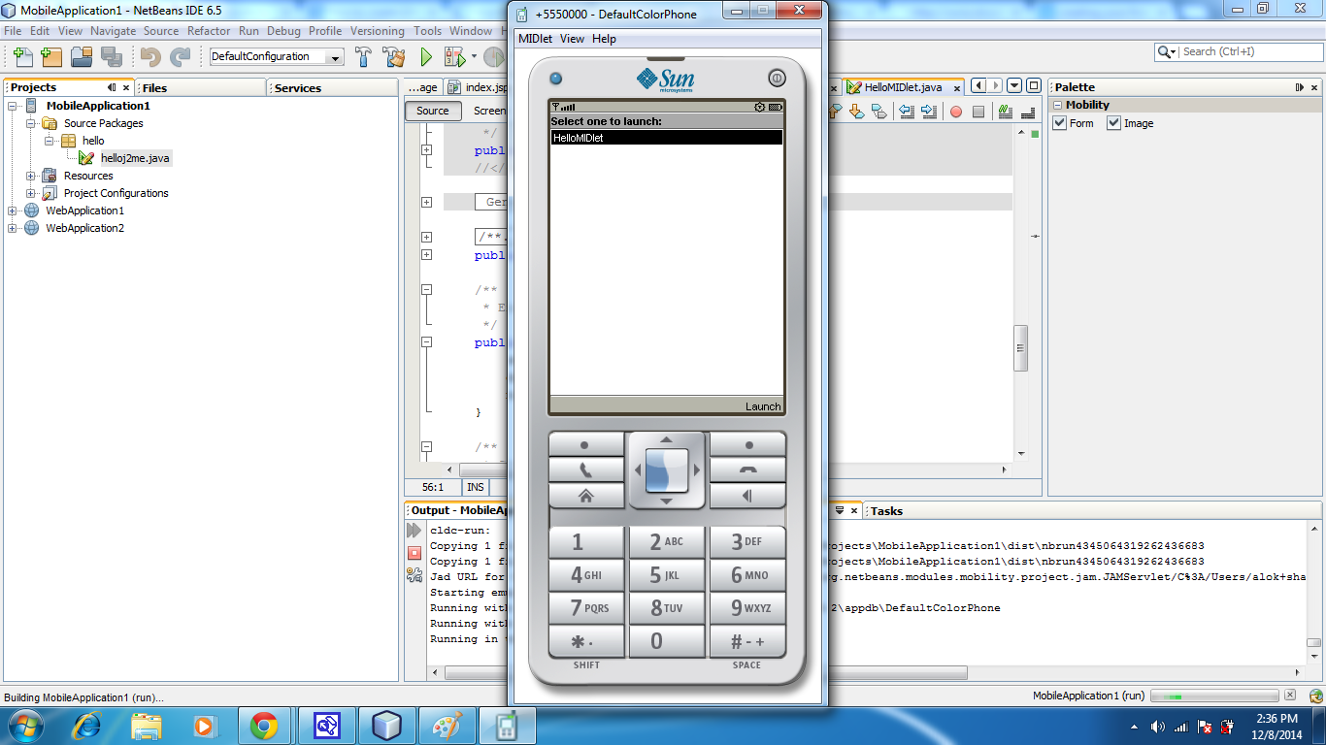Expand the Project Configurations node
This screenshot has height=745, width=1326.
click(31, 193)
